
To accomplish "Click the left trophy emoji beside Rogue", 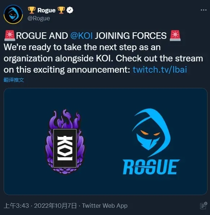I will pyautogui.click(x=32, y=10).
